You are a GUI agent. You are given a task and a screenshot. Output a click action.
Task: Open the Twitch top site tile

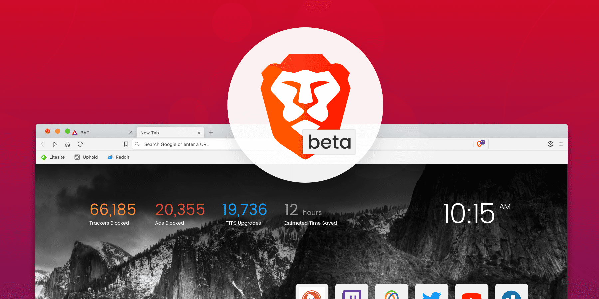click(352, 291)
